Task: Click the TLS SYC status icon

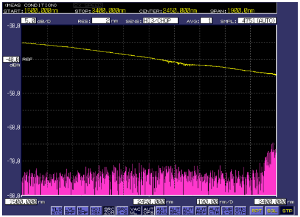Action: click(57, 211)
